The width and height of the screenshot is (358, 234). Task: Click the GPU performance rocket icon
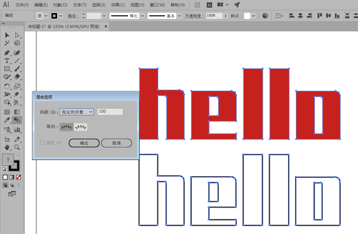coord(237,5)
